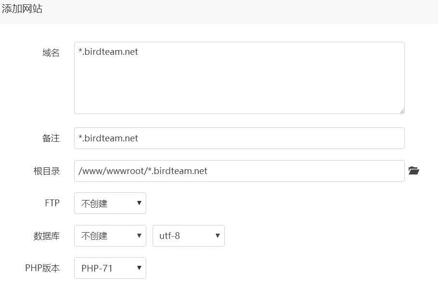Click the 添加网站 dialog title

22,9
